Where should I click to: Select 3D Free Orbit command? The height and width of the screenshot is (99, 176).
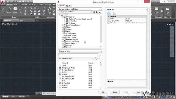click(66, 83)
